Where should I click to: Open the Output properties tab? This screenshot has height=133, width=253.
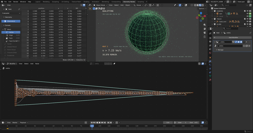click(210, 42)
